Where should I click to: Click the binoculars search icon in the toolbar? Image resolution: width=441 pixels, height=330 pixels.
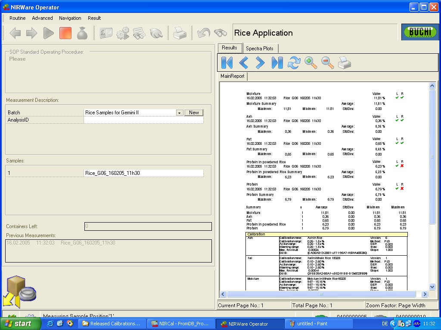220,33
